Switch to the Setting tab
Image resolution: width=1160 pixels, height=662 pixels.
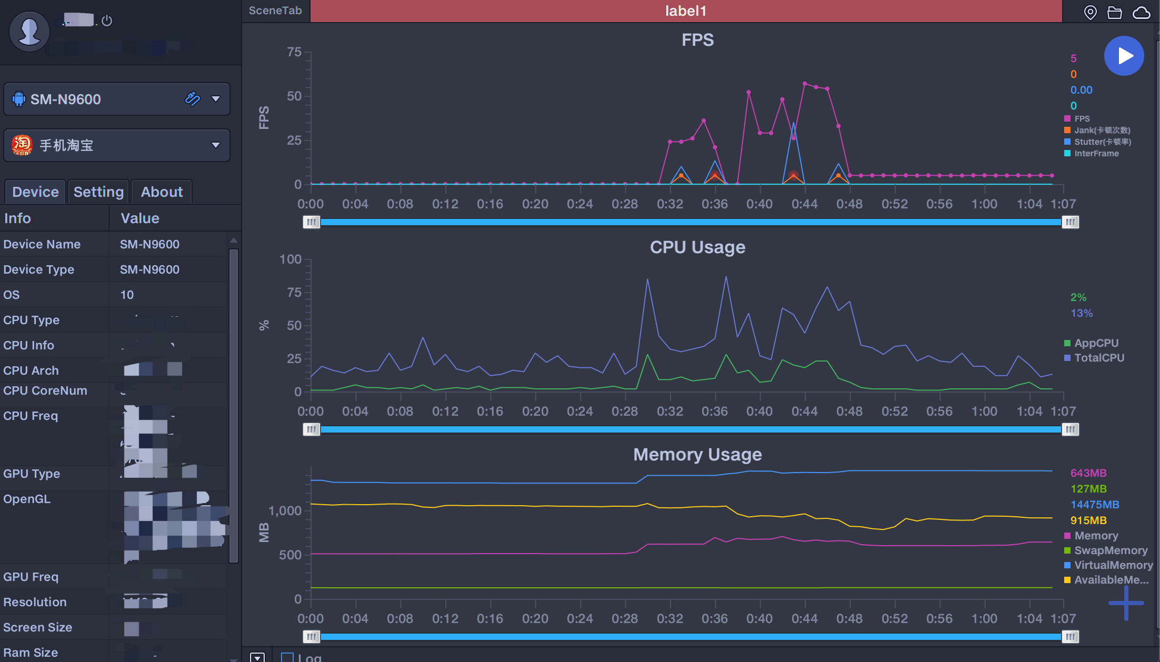[98, 192]
